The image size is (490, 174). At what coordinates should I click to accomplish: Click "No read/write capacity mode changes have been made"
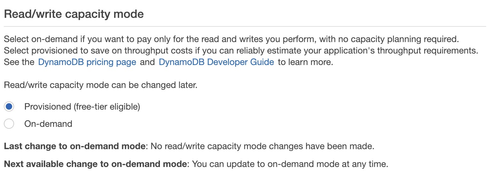262,147
